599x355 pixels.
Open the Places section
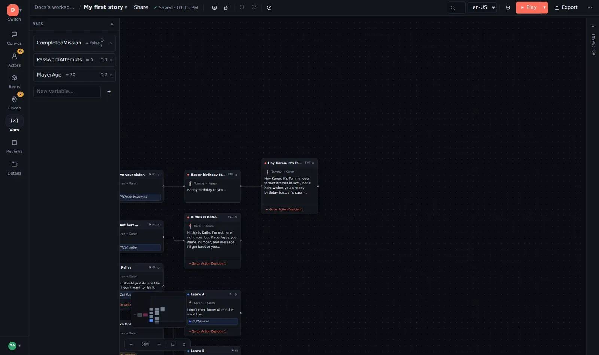tap(14, 103)
